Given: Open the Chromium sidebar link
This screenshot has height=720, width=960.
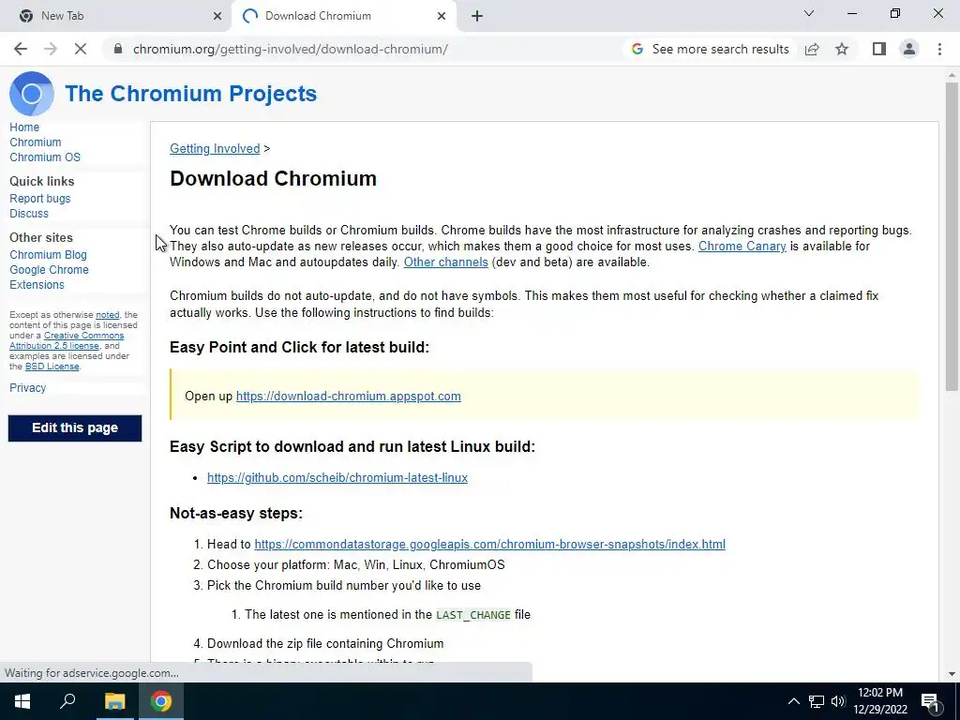Looking at the screenshot, I should (36, 142).
